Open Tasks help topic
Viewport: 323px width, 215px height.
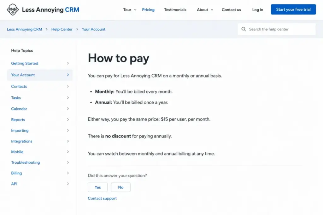pyautogui.click(x=16, y=98)
